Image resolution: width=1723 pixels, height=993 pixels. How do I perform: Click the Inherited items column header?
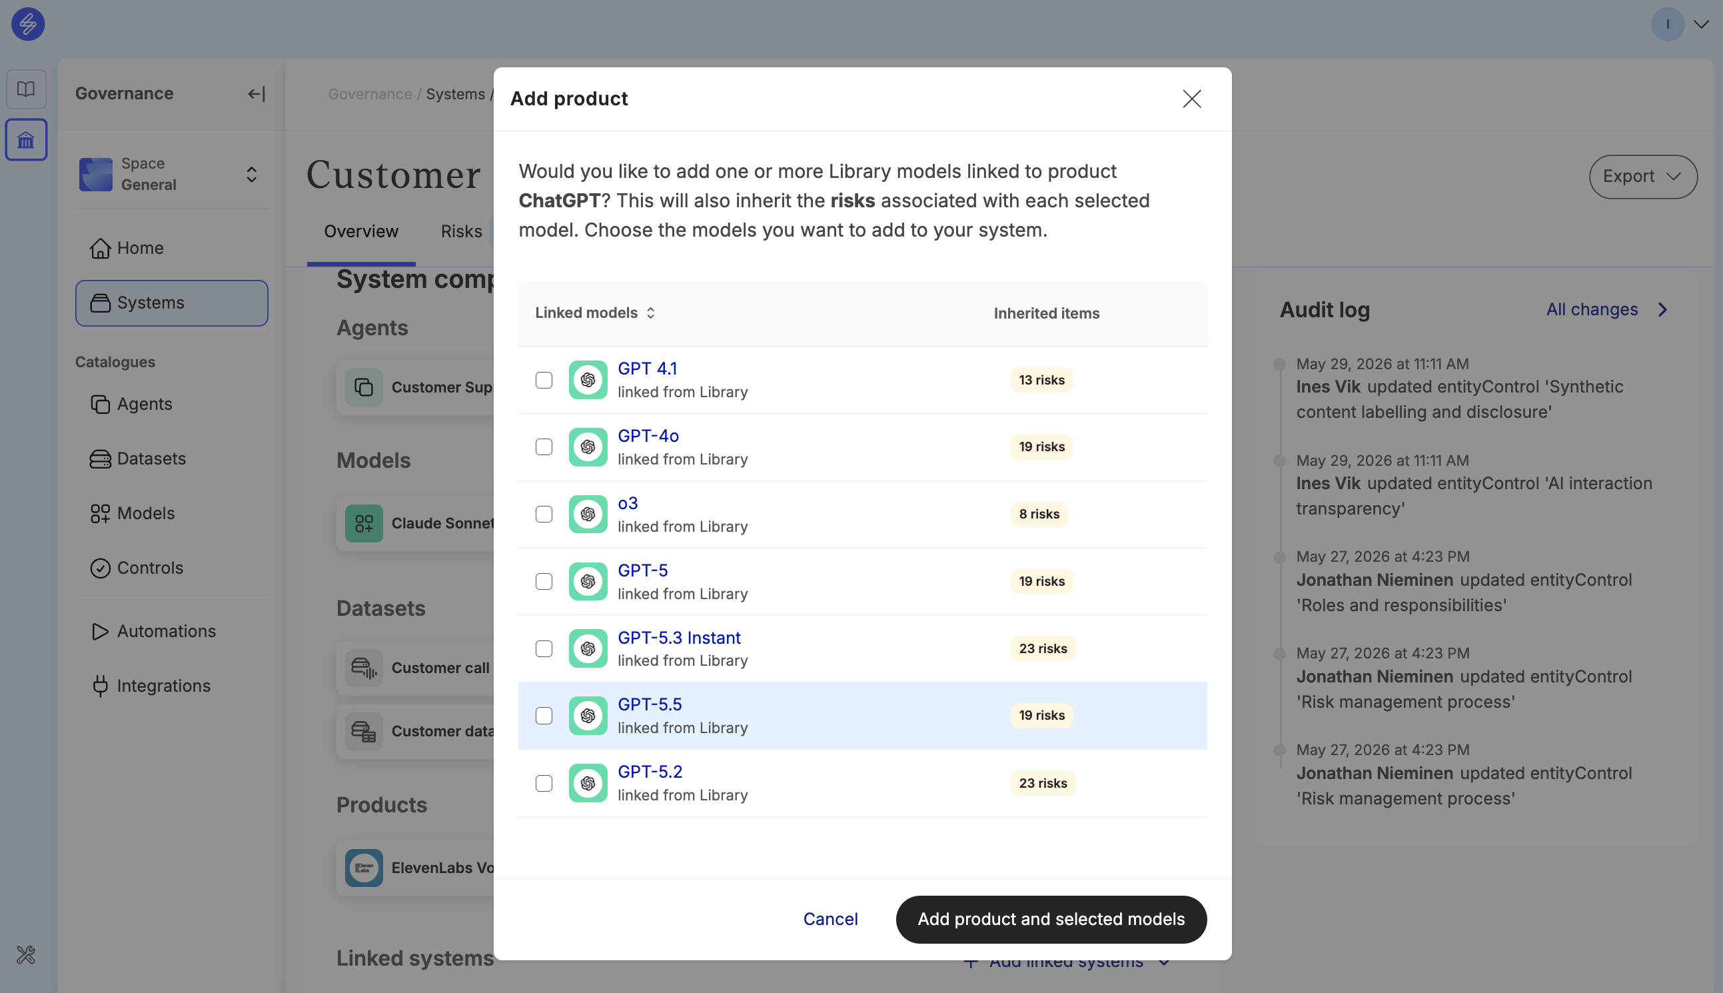(x=1046, y=314)
